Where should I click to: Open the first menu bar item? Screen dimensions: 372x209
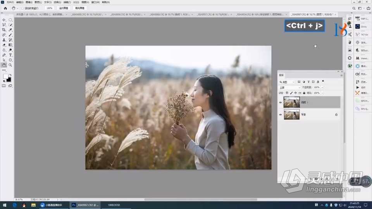(10, 2)
